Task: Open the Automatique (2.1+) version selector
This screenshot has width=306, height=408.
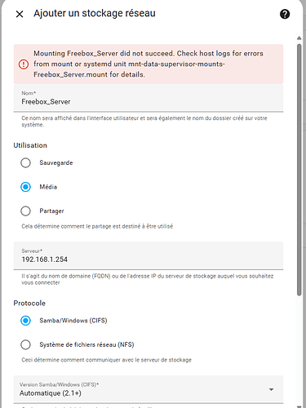Action: 149,389
